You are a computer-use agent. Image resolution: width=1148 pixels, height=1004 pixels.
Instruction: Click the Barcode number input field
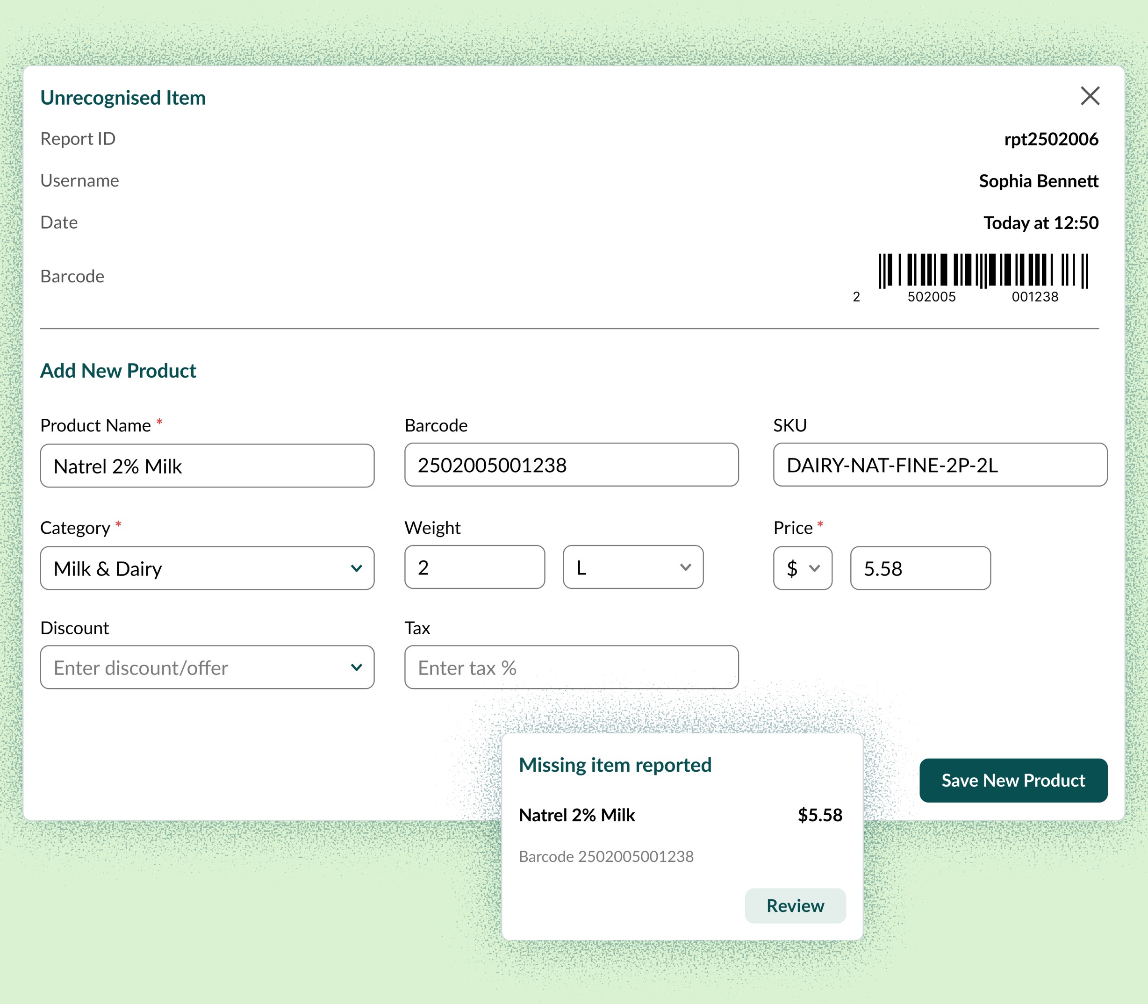pos(571,465)
